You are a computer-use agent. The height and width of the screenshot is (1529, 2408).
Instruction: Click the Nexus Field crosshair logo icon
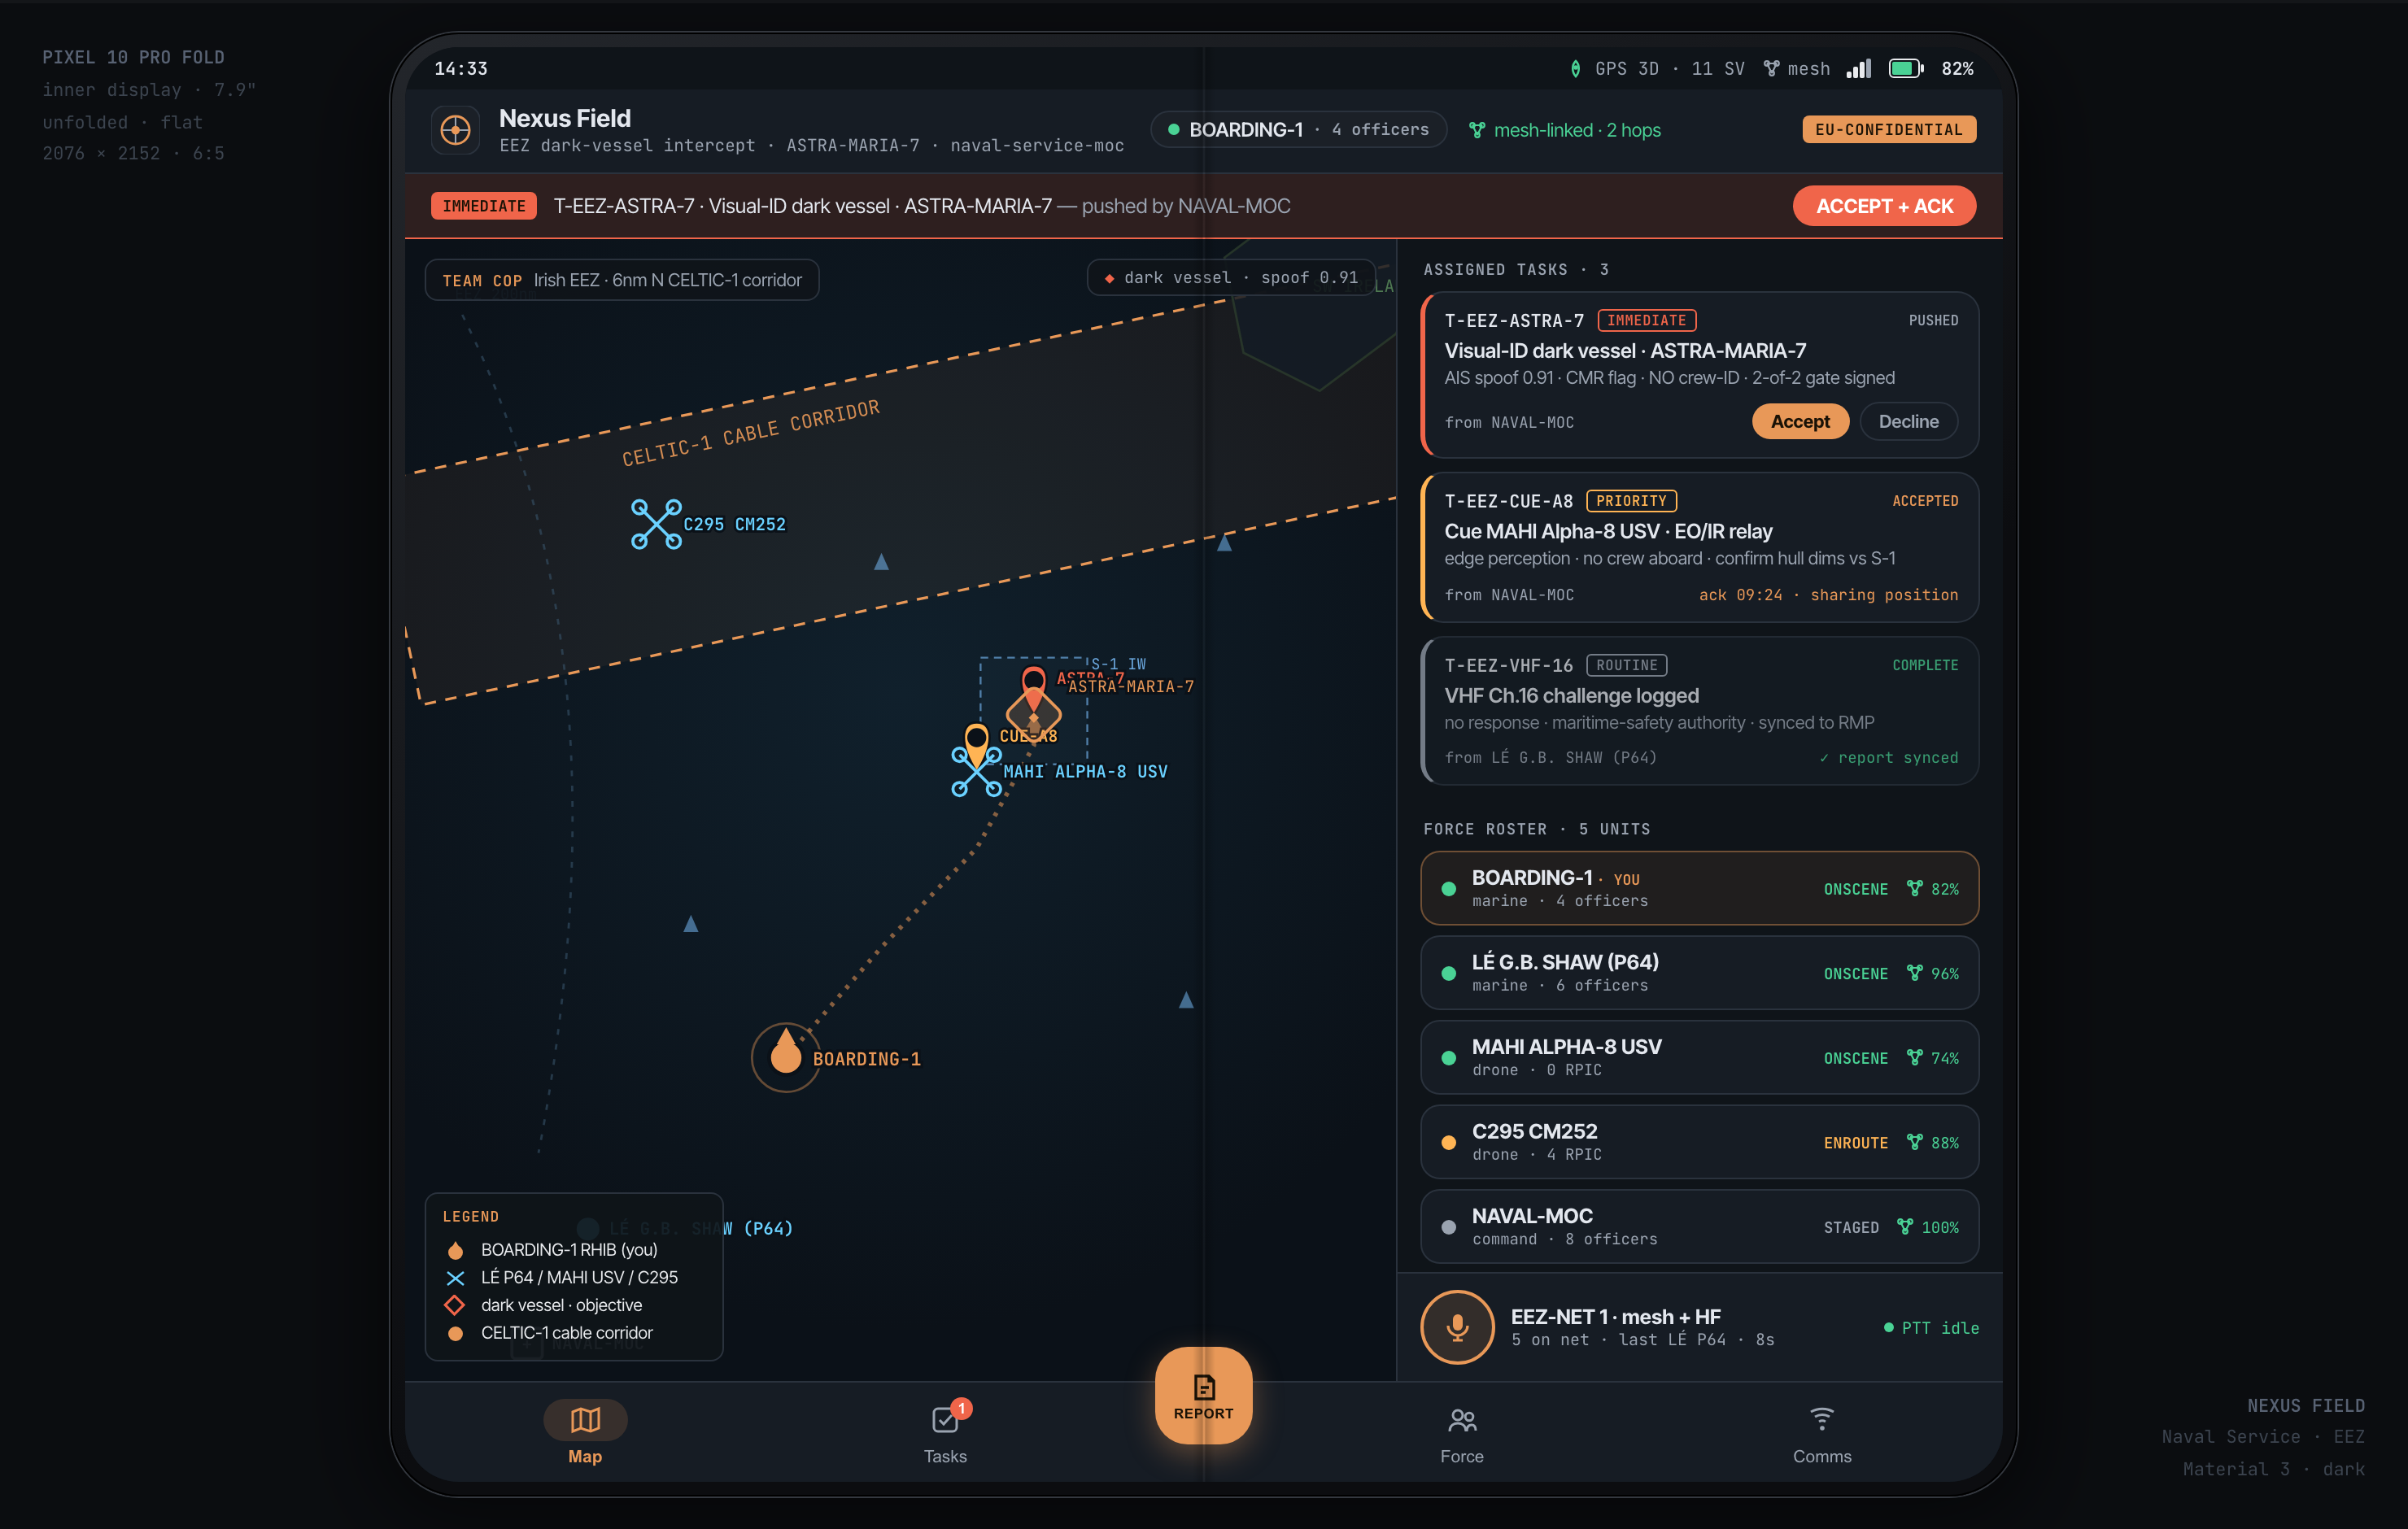click(455, 130)
